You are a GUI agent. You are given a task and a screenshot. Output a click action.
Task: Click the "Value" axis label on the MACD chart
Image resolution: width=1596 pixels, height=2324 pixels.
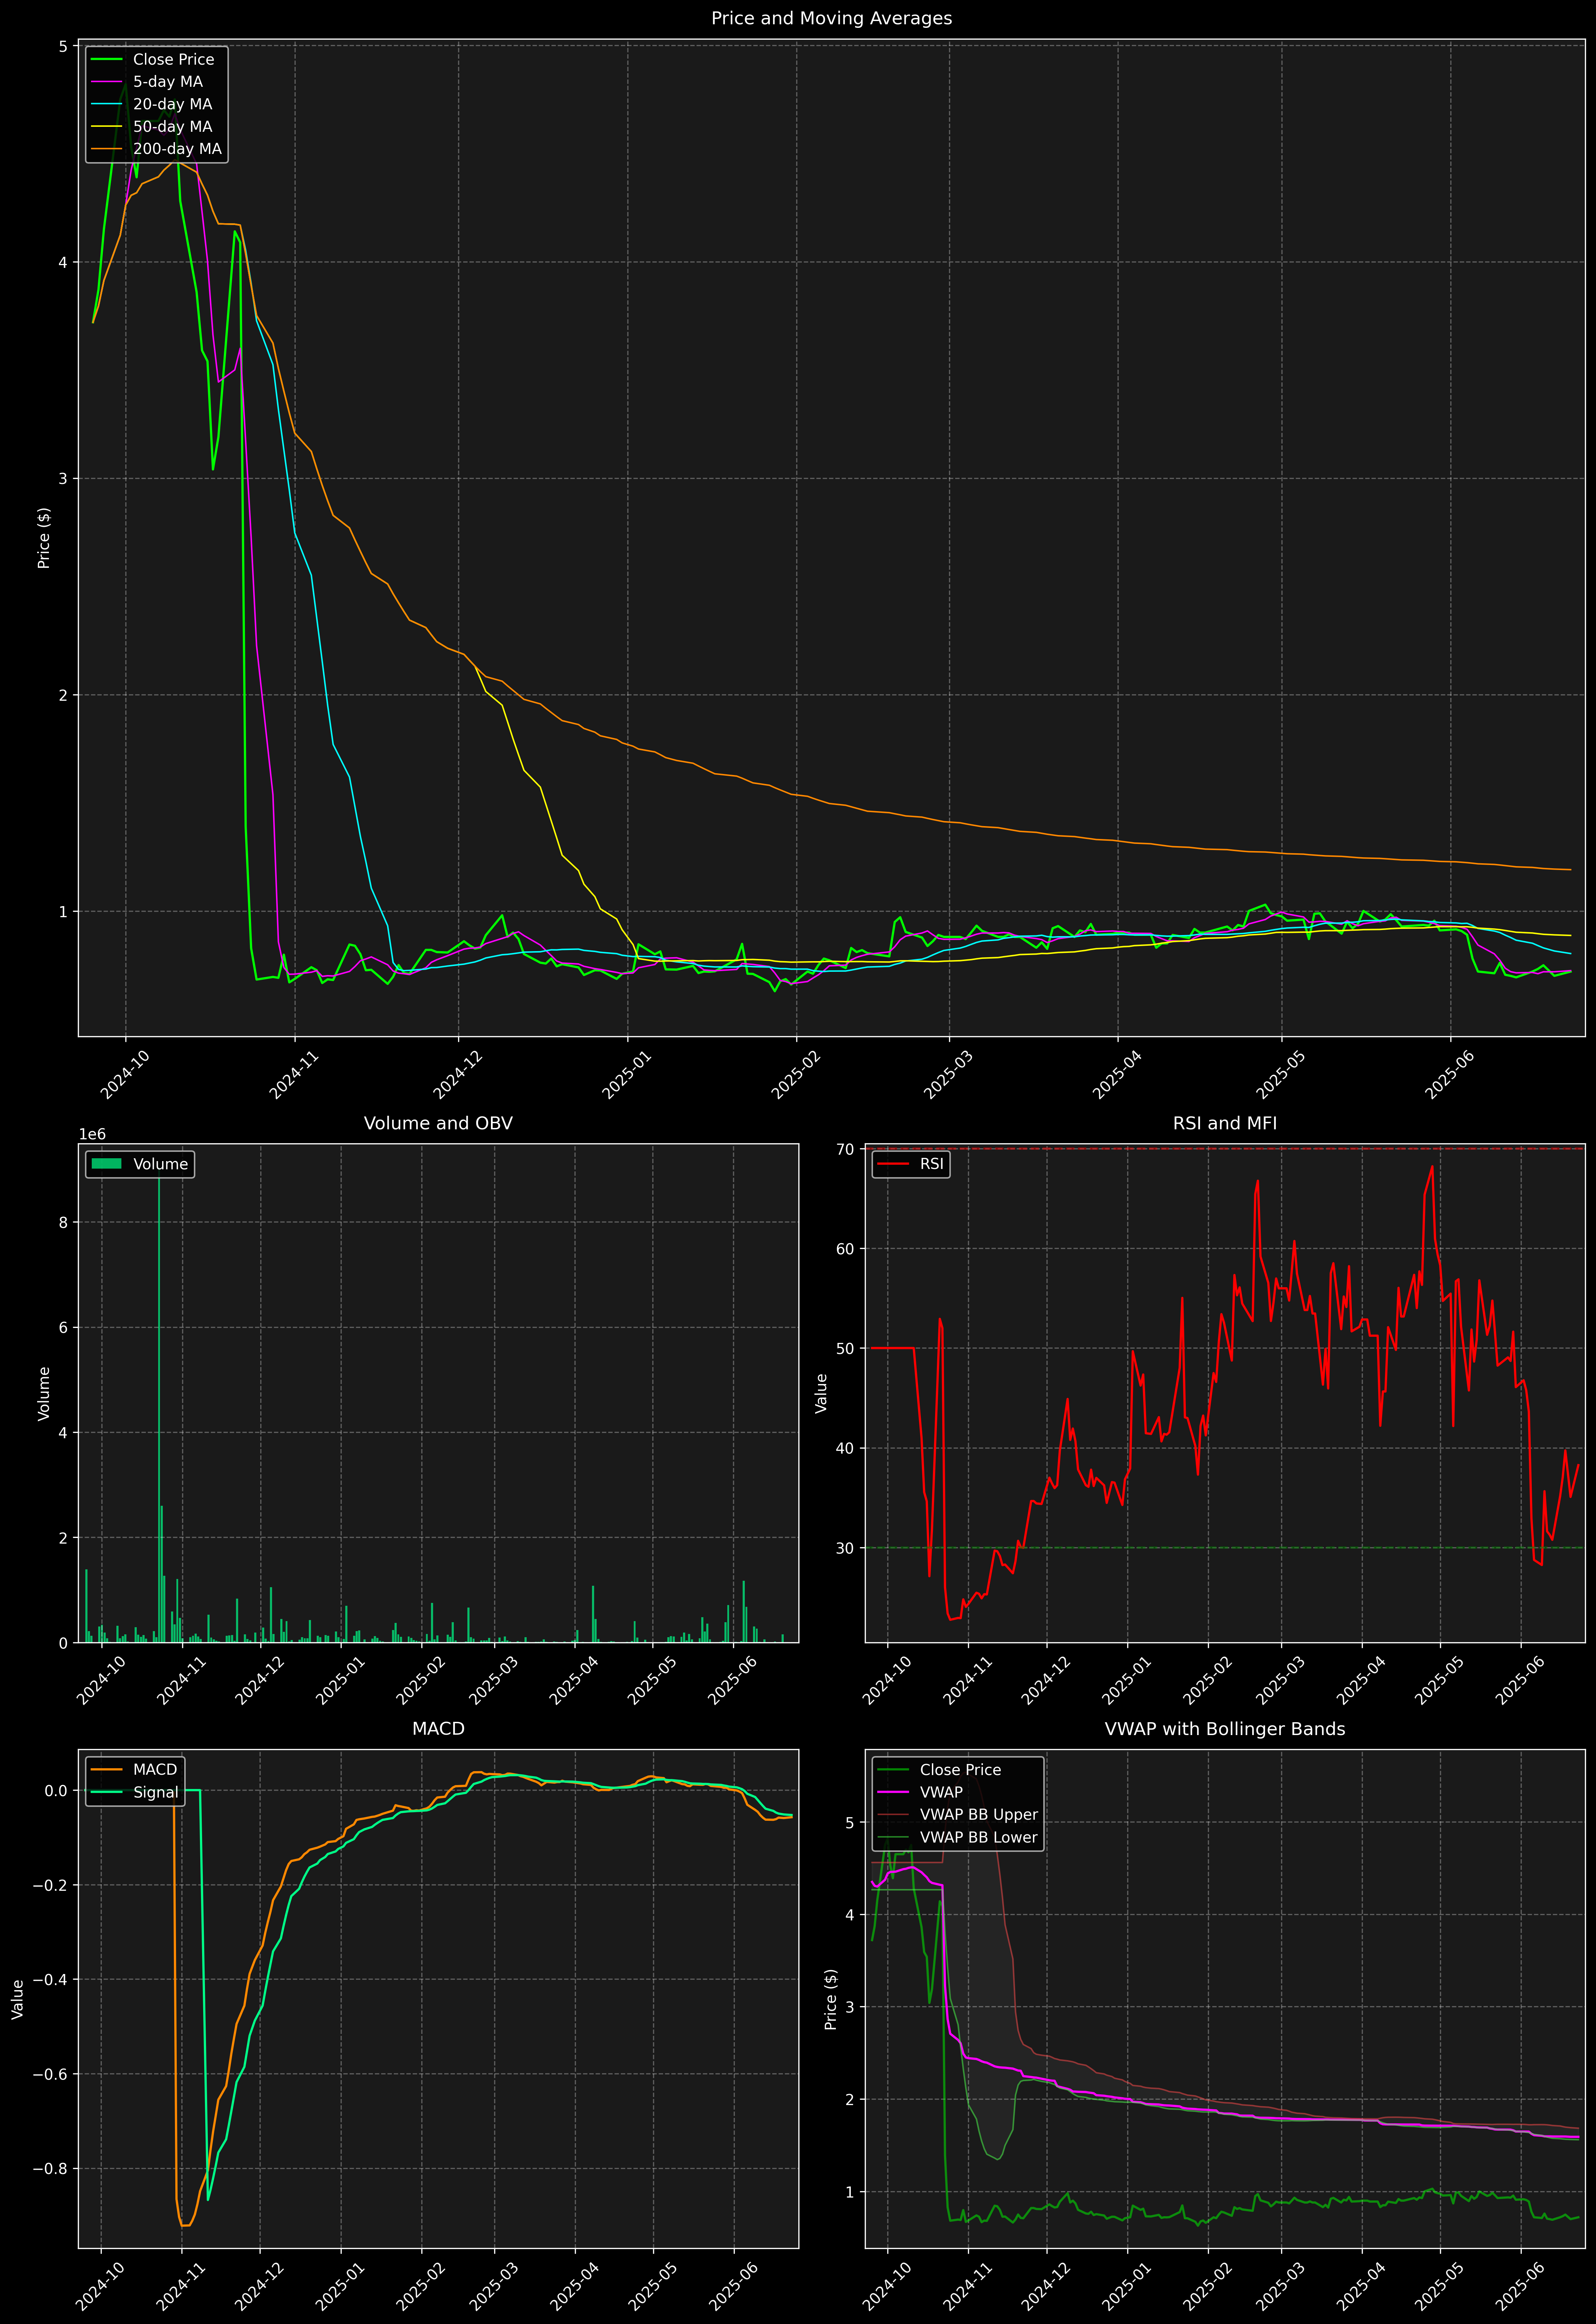[17, 1999]
